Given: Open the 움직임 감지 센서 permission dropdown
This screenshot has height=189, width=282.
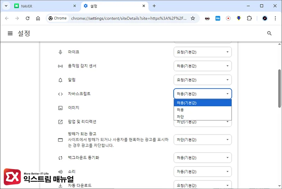Looking at the screenshot, I should coord(203,66).
